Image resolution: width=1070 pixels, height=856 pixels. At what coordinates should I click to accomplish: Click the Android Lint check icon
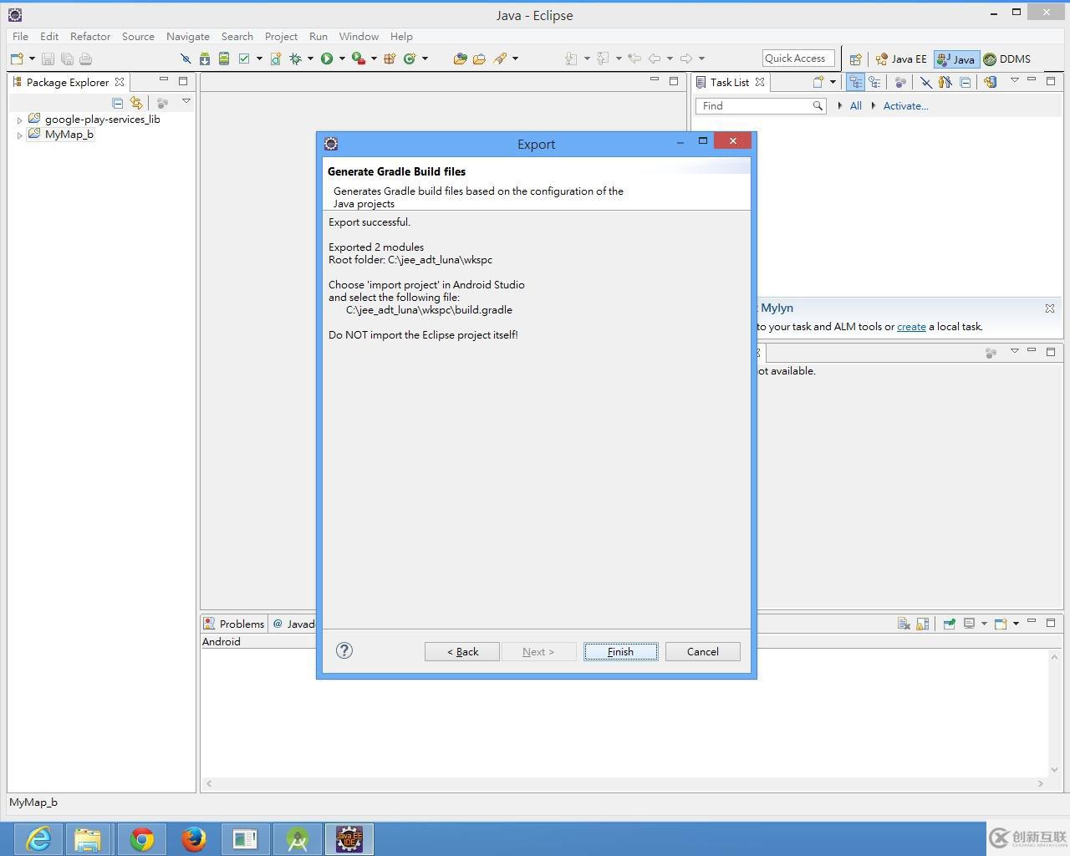(x=244, y=59)
